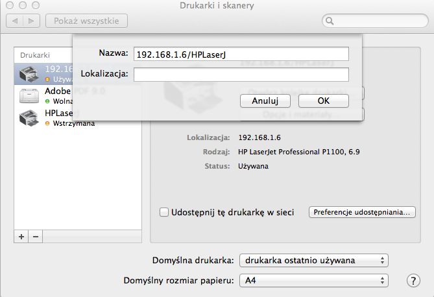Image resolution: width=434 pixels, height=297 pixels.
Task: Enable 'Udostępnij tę drukarkę w sieci' checkbox
Action: coord(164,212)
